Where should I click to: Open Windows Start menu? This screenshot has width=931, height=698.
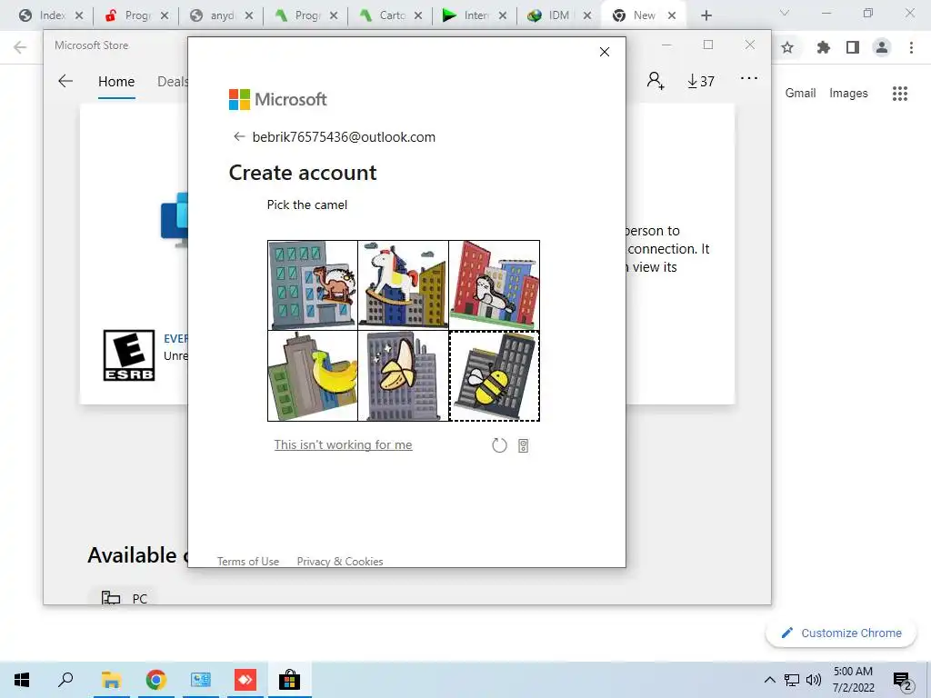point(22,680)
